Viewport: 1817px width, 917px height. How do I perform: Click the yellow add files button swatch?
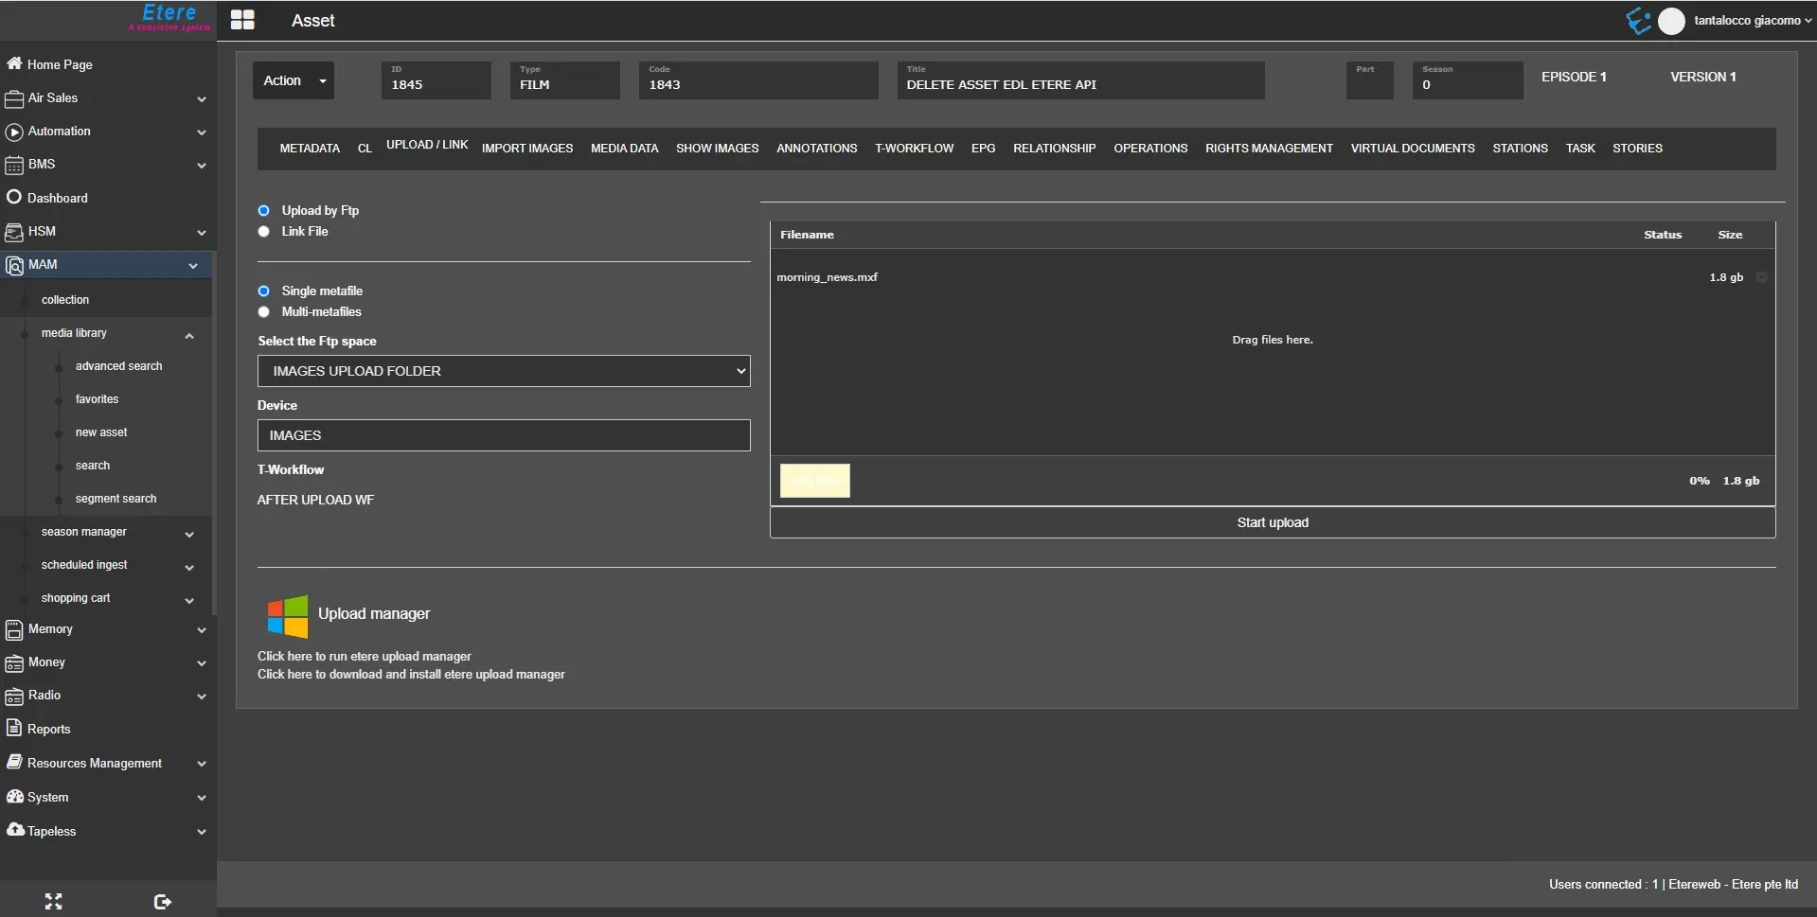click(x=814, y=481)
